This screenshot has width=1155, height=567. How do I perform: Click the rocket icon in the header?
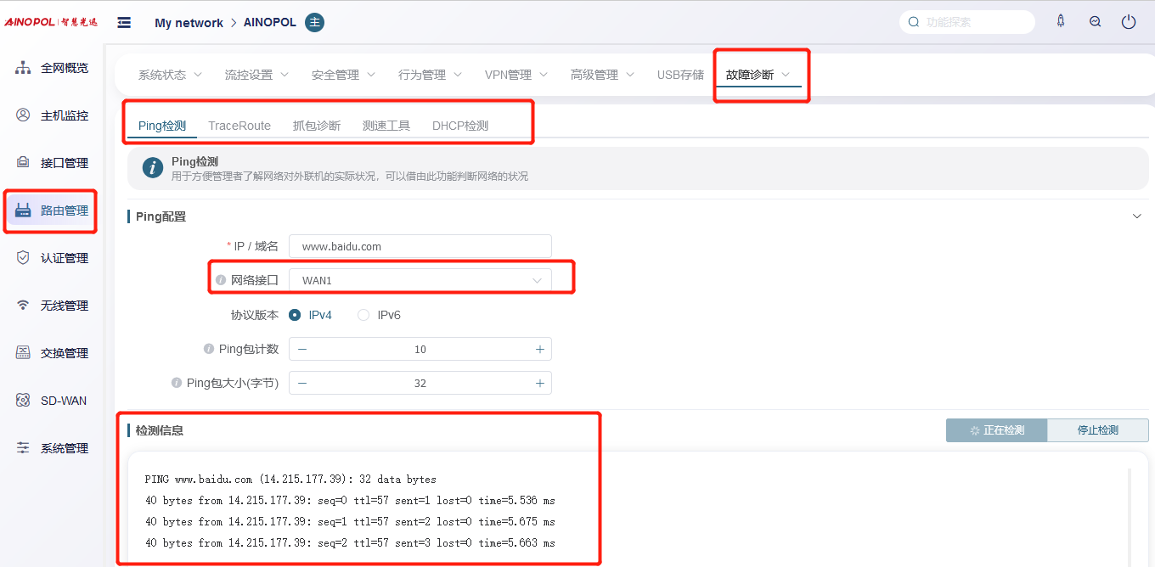tap(1061, 22)
